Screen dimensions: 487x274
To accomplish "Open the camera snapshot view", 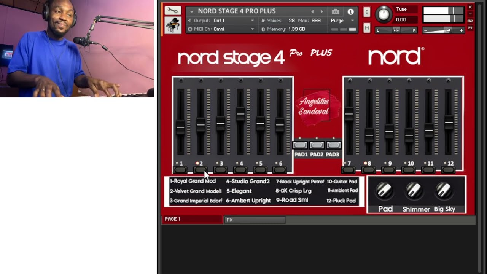I will [335, 11].
